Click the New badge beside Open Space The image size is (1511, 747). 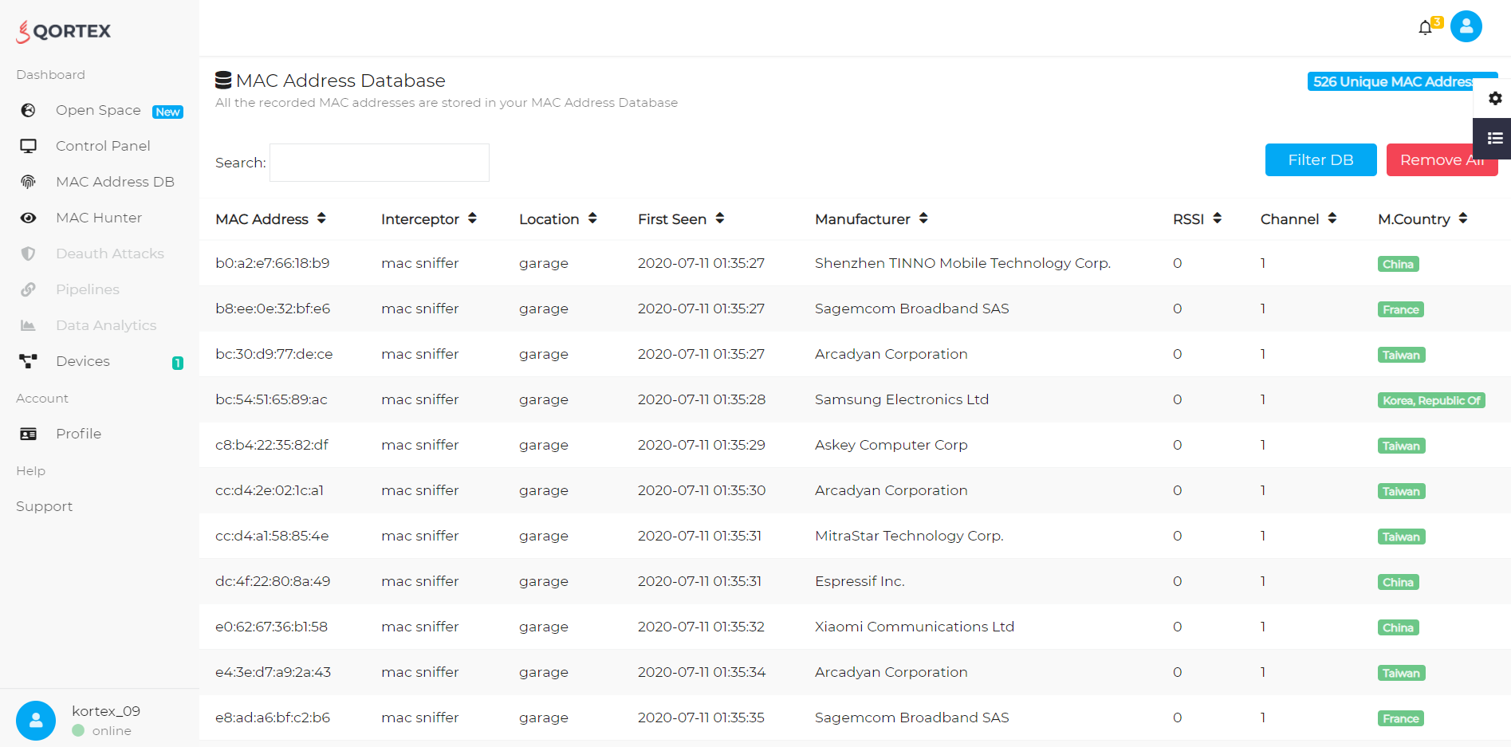(167, 112)
